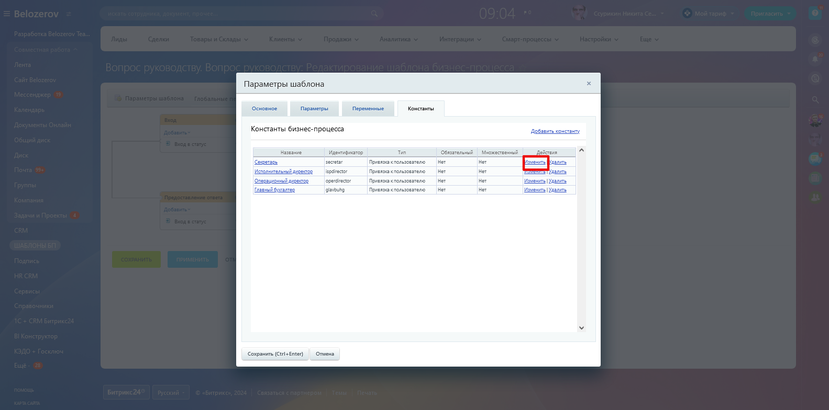Click Сохранить (Ctrl+Enter) button in dialog
Image resolution: width=829 pixels, height=410 pixels.
pos(275,354)
